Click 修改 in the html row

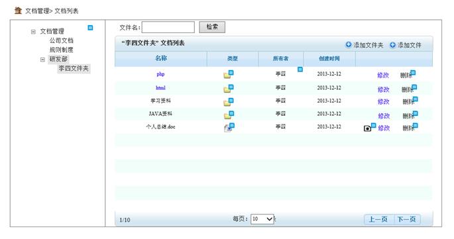[384, 89]
